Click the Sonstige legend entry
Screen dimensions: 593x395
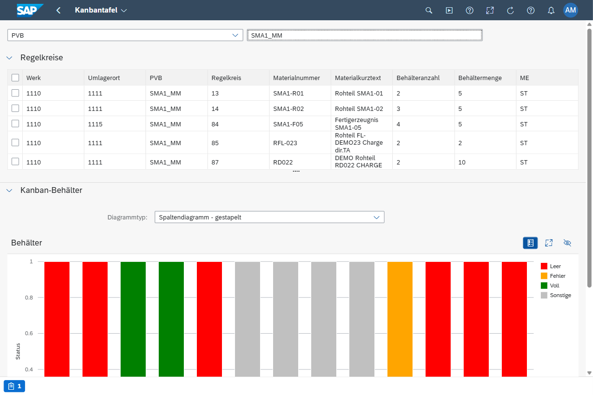556,295
